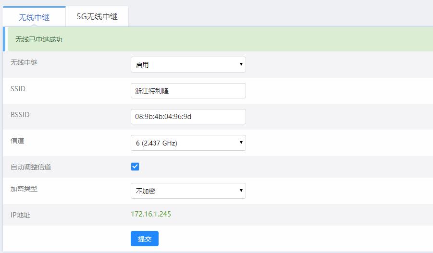Open the 无线中继 启用 dropdown
433x253 pixels.
click(x=188, y=64)
